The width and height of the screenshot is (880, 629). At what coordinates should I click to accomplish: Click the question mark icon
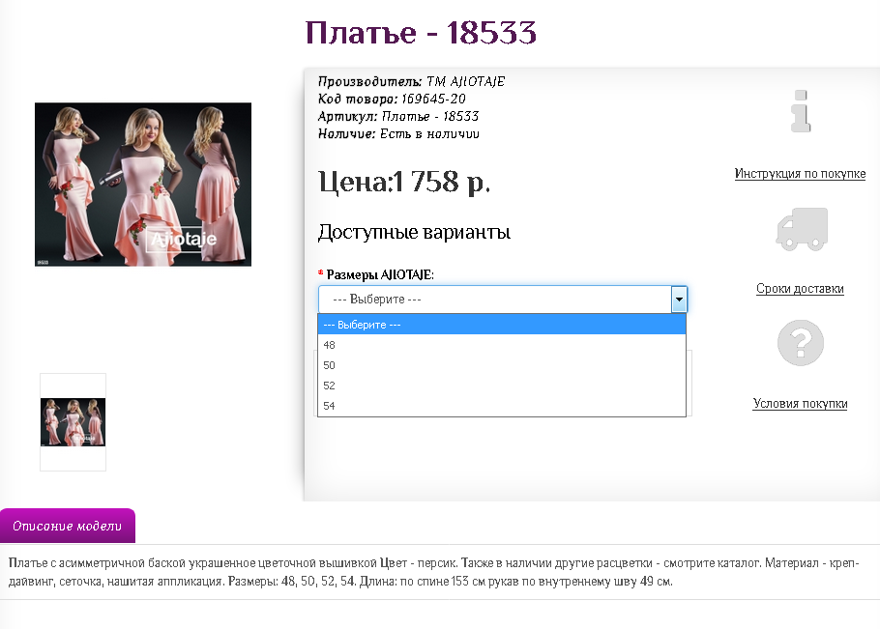[x=801, y=343]
